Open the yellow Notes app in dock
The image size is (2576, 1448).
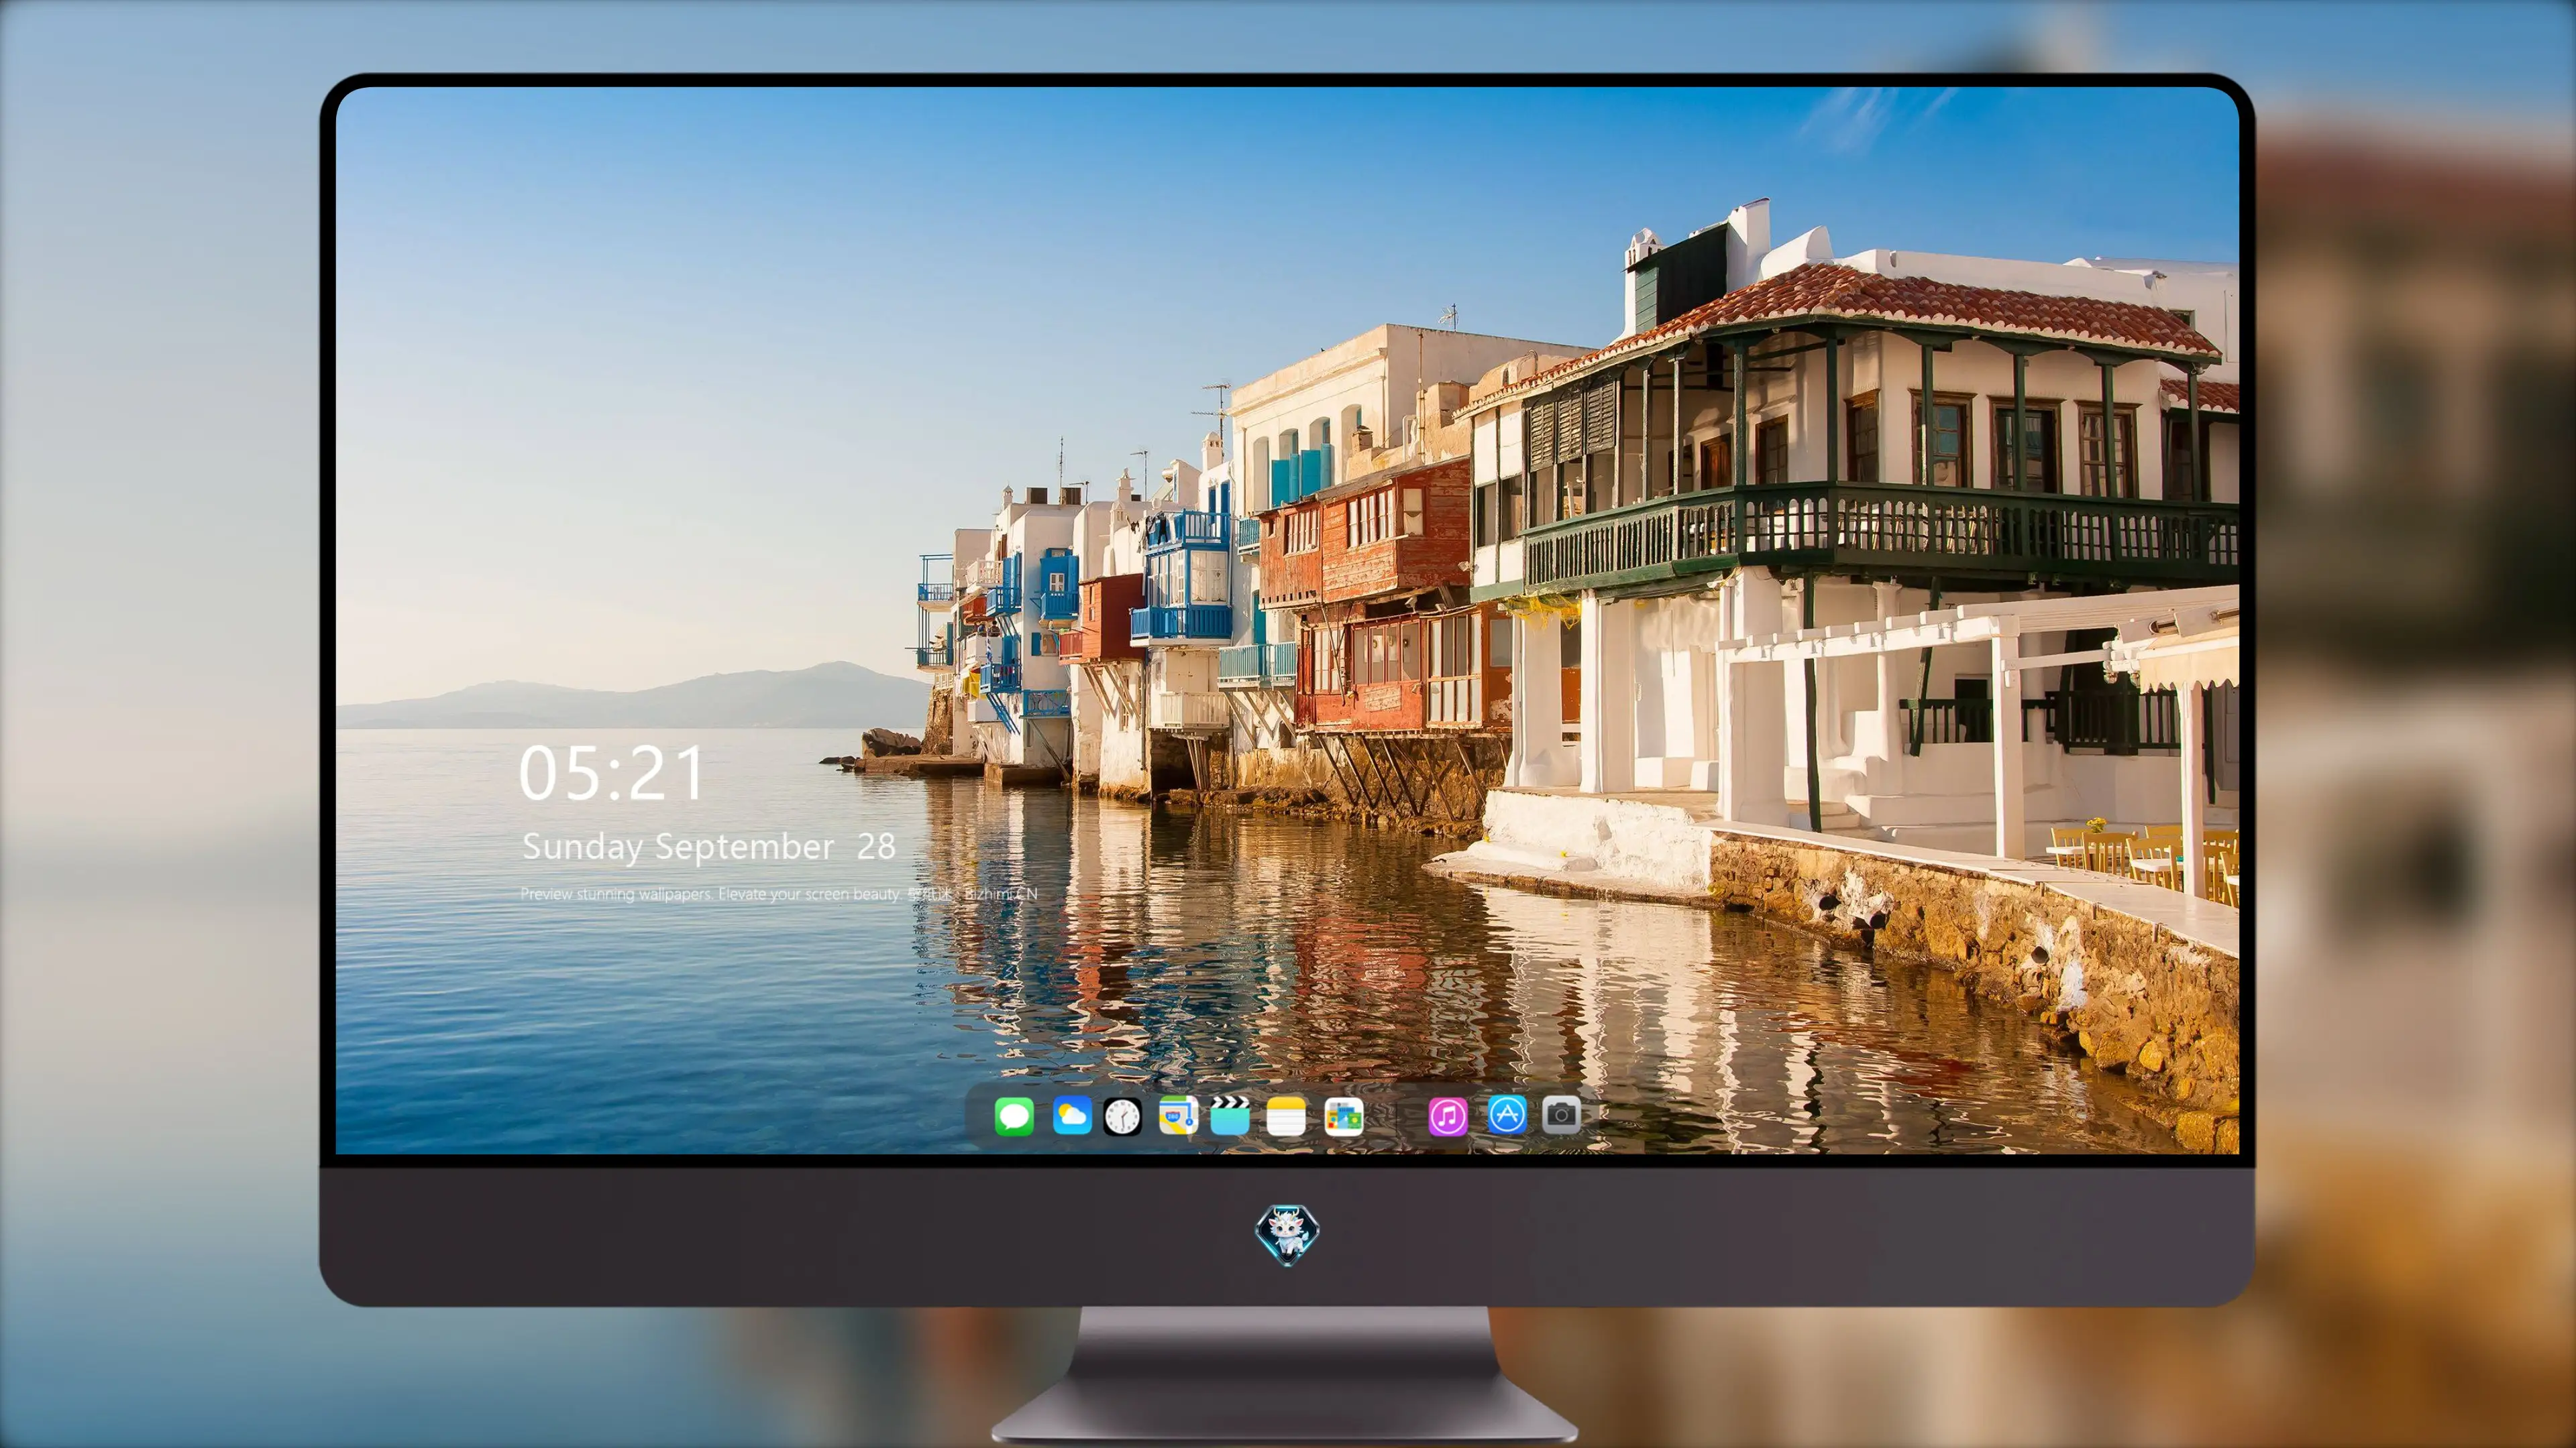(x=1286, y=1115)
